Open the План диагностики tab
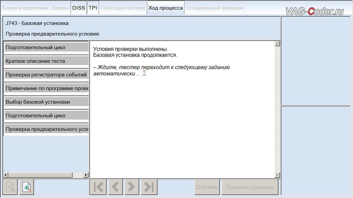 pos(123,8)
